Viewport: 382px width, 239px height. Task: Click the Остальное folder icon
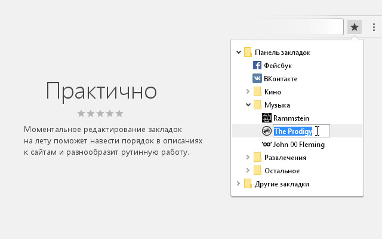[257, 171]
